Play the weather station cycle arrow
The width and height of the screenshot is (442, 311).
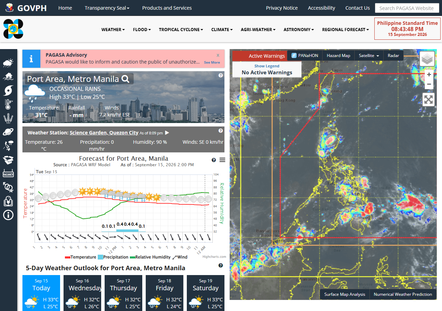tap(167, 133)
